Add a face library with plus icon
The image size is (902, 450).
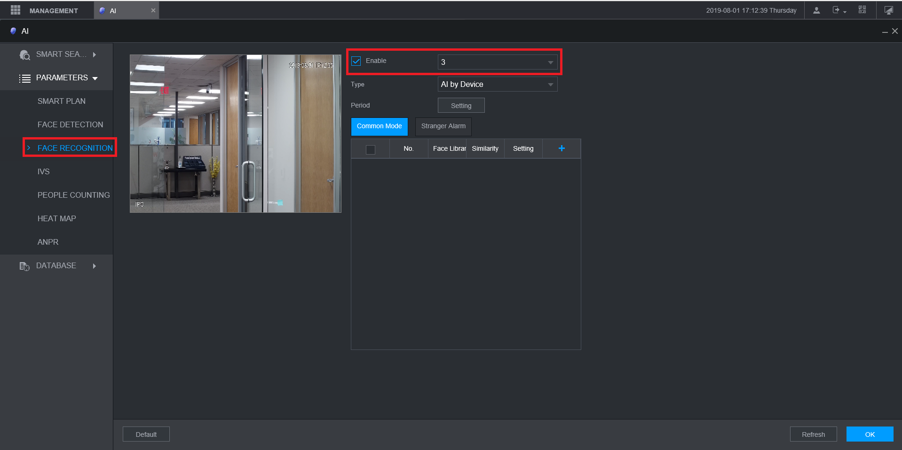(x=562, y=148)
